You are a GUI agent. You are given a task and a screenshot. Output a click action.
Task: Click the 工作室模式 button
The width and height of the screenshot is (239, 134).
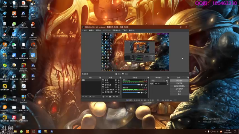[179, 89]
